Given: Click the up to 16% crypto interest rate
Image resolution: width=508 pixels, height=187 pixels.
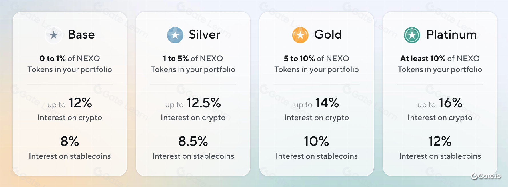Looking at the screenshot, I should pyautogui.click(x=440, y=103).
